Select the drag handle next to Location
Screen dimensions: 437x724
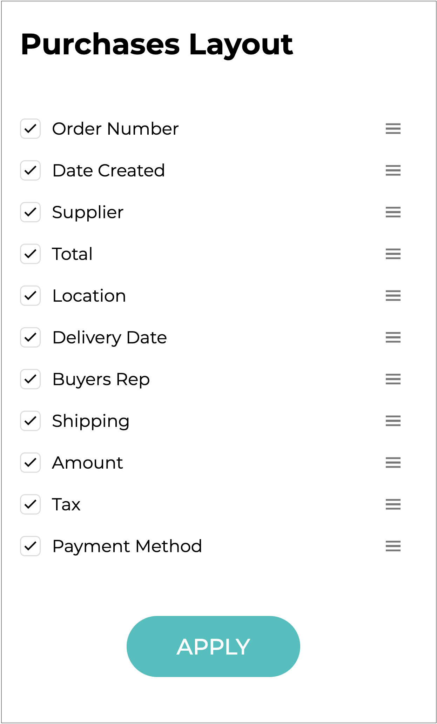pos(393,296)
